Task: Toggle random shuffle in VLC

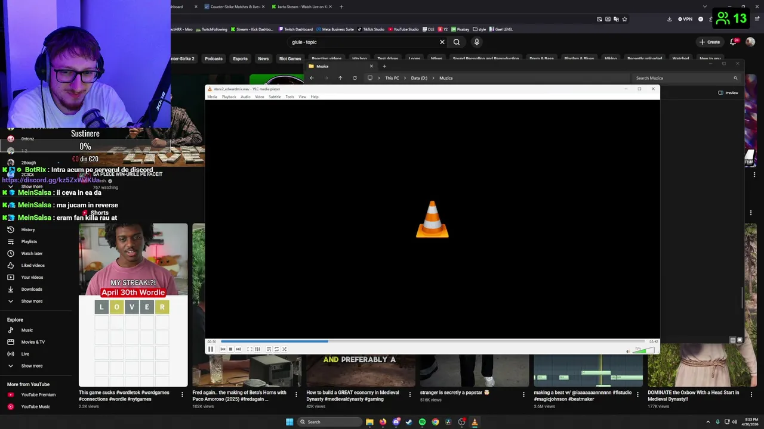Action: pyautogui.click(x=284, y=349)
